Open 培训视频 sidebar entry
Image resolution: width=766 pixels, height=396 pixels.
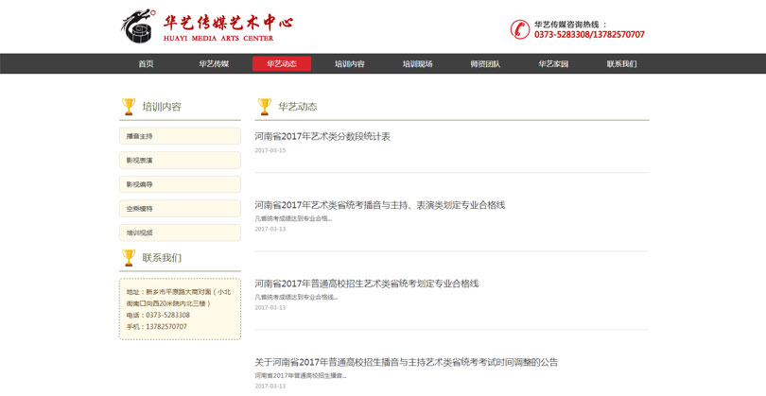[x=180, y=232]
